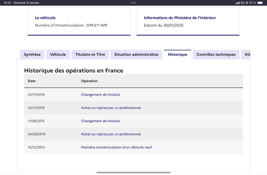Click 'Achat ou reprise par un professionnel' dated 04/08/2015
Screen dimensions: 267x175
[111, 134]
